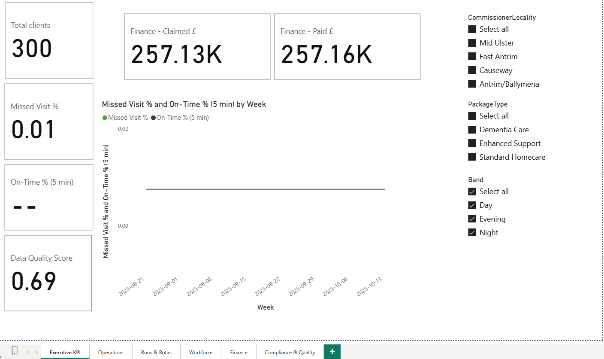Uncheck the Night band filter
Screen dimensions: 604x359
click(x=471, y=232)
